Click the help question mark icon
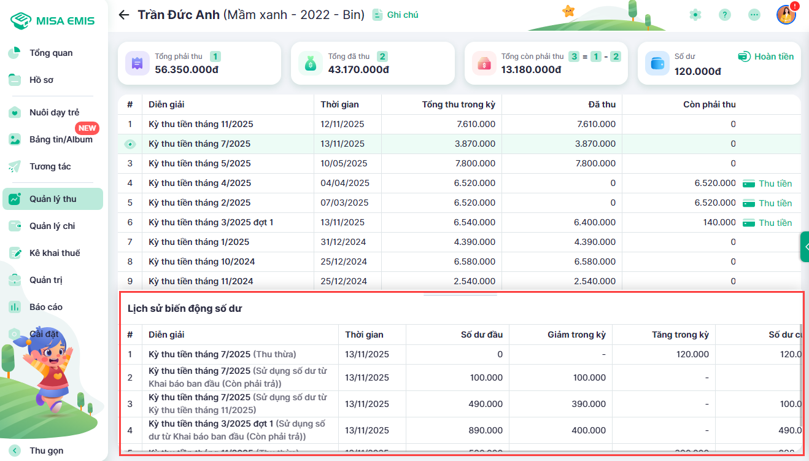This screenshot has width=809, height=461. 725,15
